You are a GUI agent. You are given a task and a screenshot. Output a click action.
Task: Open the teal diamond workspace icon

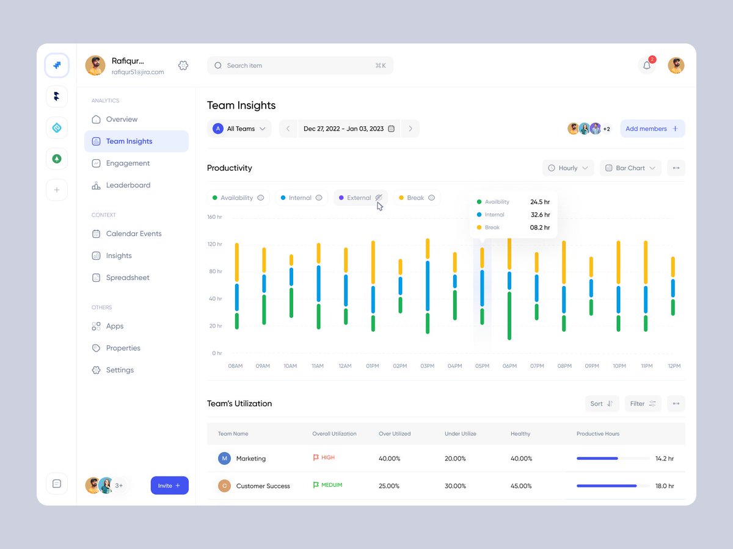57,127
